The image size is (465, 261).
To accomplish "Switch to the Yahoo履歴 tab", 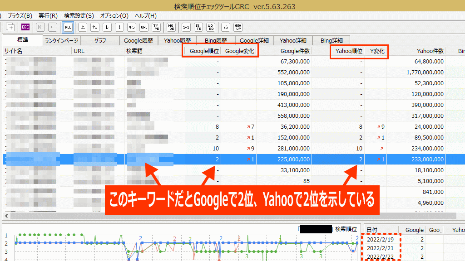I will point(177,40).
